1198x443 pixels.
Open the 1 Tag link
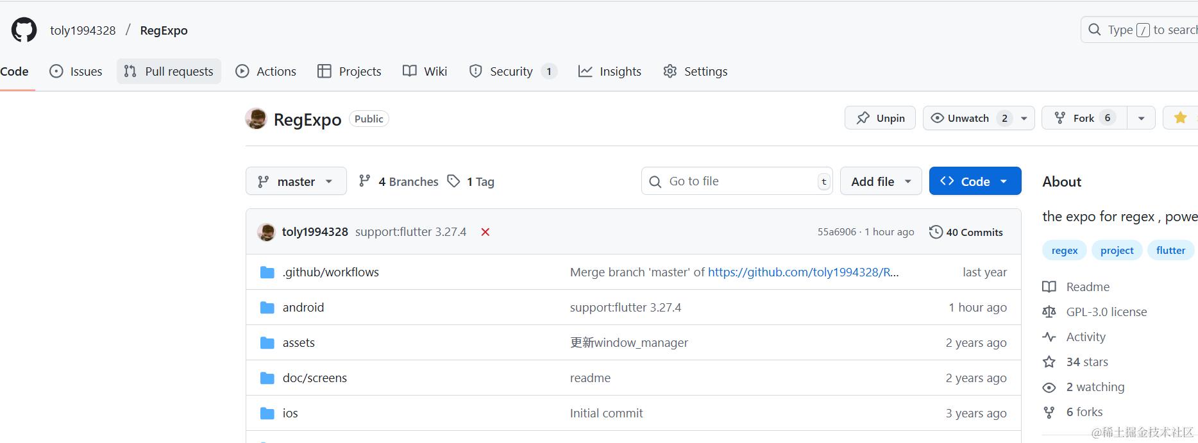click(x=471, y=181)
